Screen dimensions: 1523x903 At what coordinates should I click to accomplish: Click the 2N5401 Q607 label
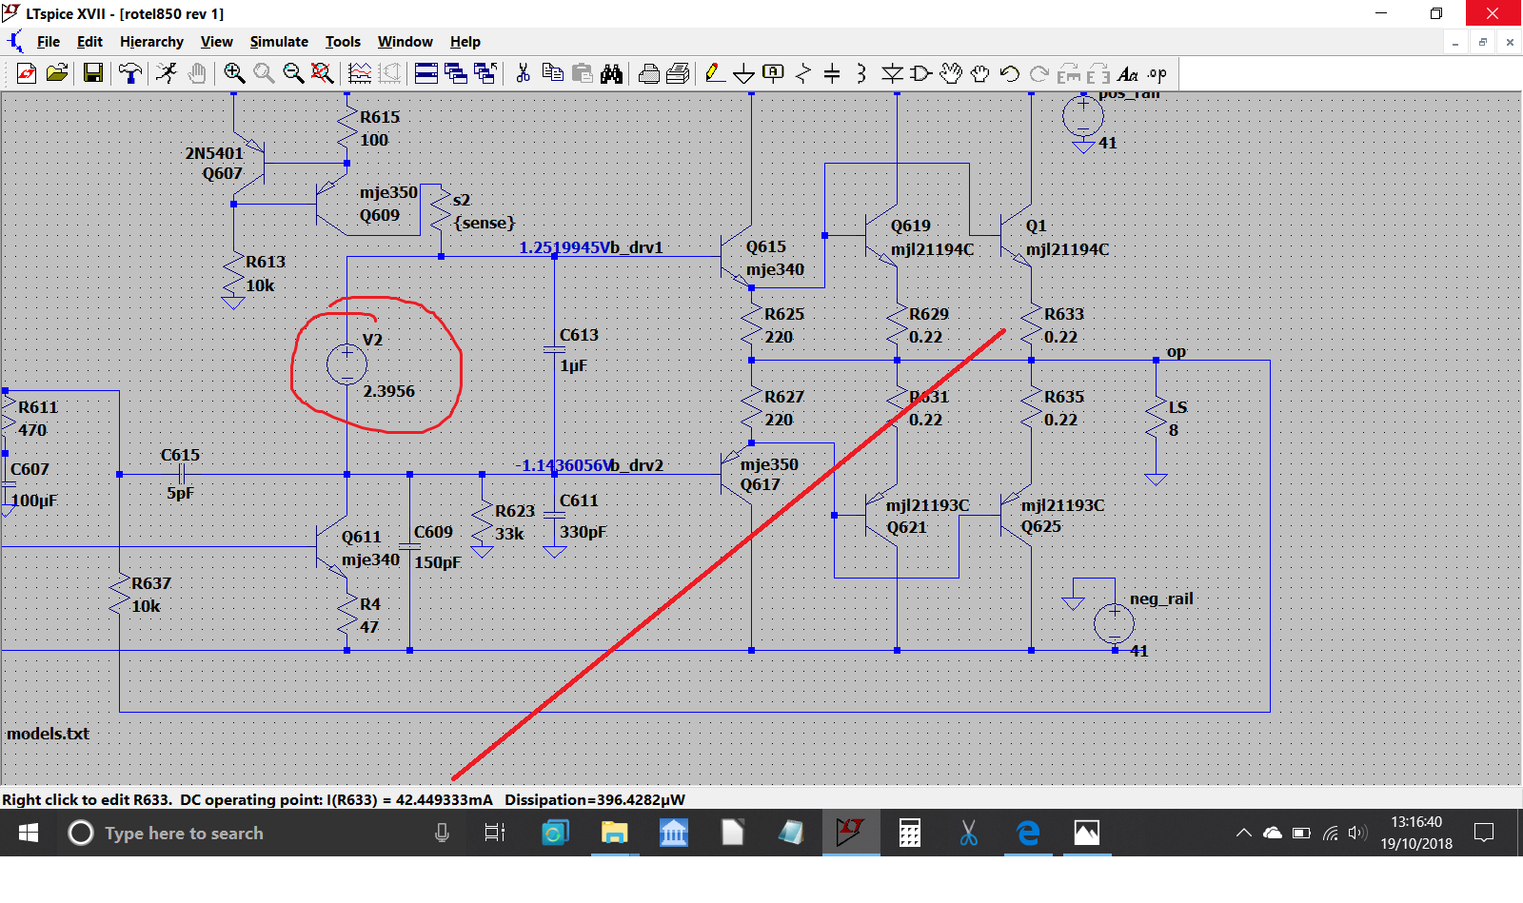pyautogui.click(x=214, y=163)
